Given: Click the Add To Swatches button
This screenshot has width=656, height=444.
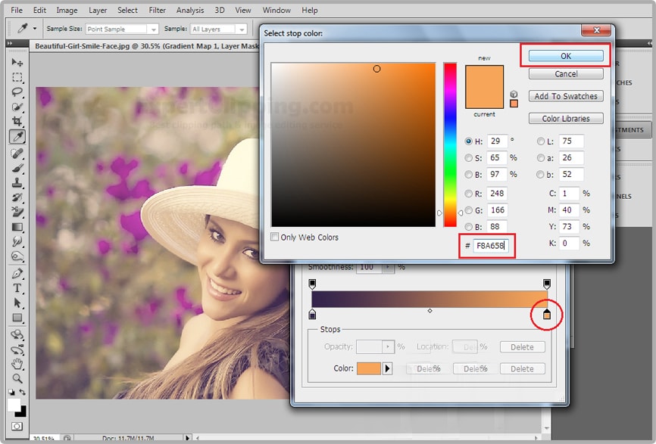Looking at the screenshot, I should pyautogui.click(x=566, y=96).
